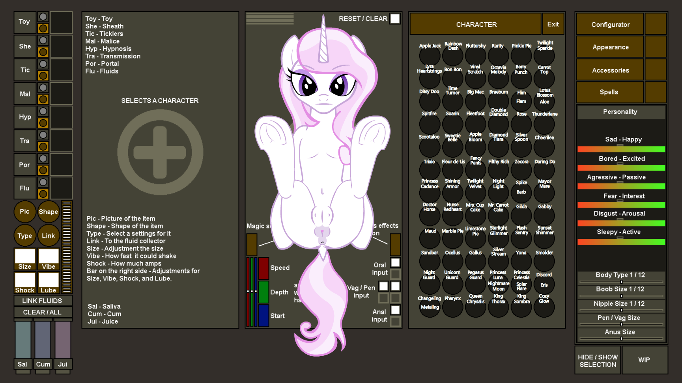The height and width of the screenshot is (383, 682).
Task: Adjust the Body Type slider
Action: (621, 282)
